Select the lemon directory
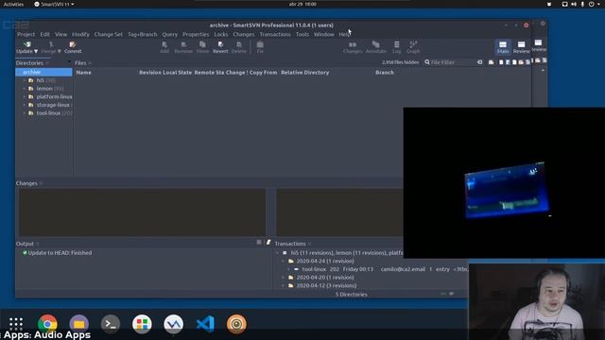 [44, 88]
